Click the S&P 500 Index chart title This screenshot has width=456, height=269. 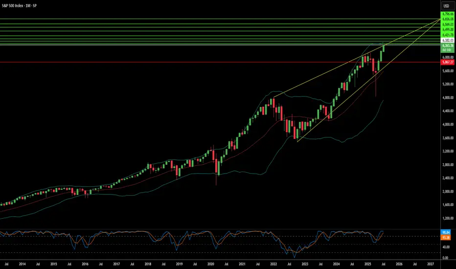[x=19, y=5]
